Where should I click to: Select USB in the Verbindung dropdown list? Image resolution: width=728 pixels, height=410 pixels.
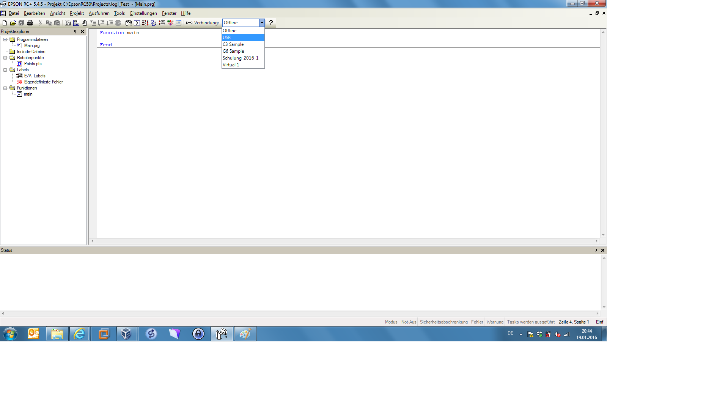tap(243, 38)
